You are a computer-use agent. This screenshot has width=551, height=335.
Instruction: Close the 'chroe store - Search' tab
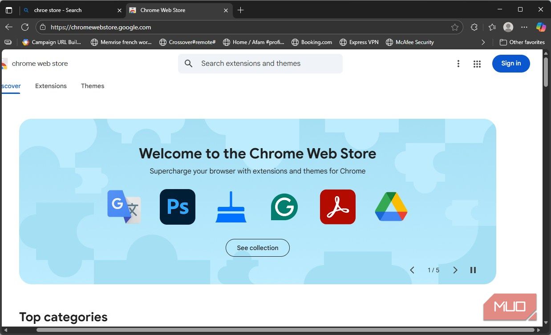tap(119, 10)
